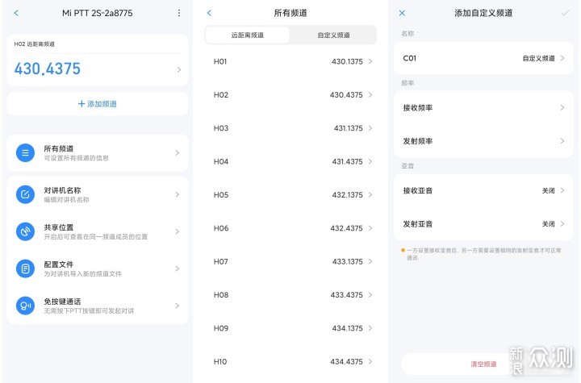This screenshot has height=383, width=581.
Task: Open the 对讲机名称 row
Action: point(98,194)
